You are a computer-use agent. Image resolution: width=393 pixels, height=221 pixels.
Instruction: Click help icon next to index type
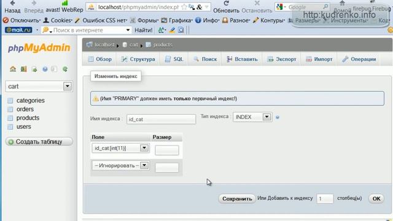point(278,117)
